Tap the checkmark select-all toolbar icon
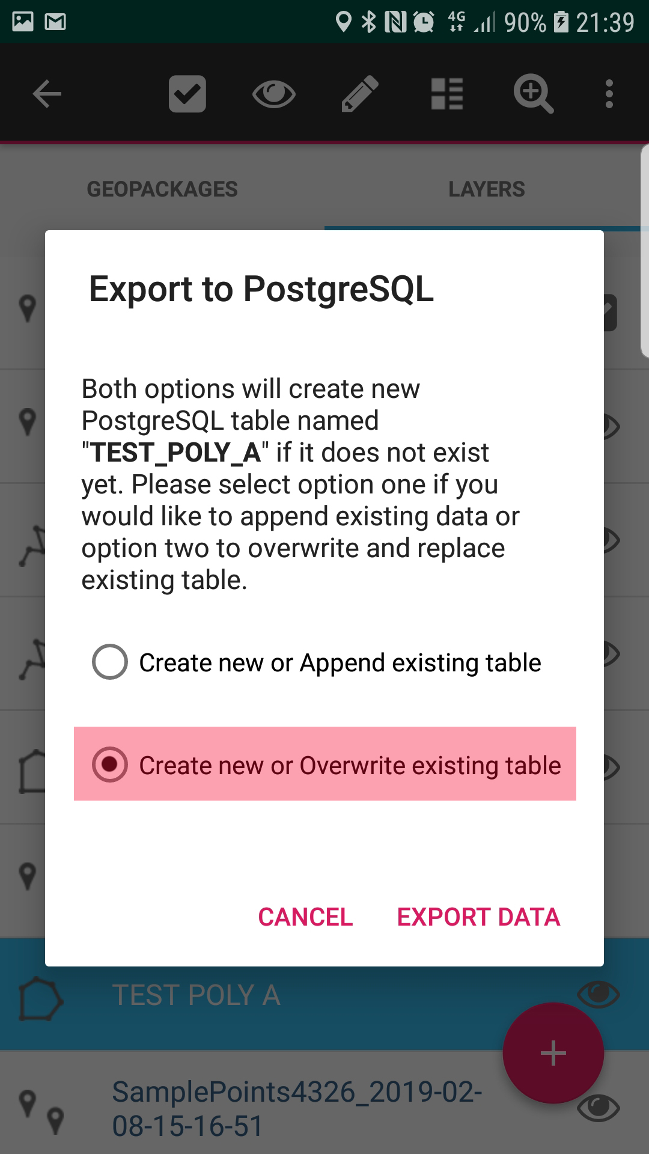Viewport: 649px width, 1154px height. (x=187, y=94)
